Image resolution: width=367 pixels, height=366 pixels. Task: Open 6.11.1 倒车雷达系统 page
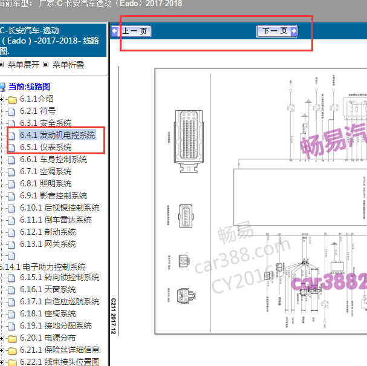56,220
